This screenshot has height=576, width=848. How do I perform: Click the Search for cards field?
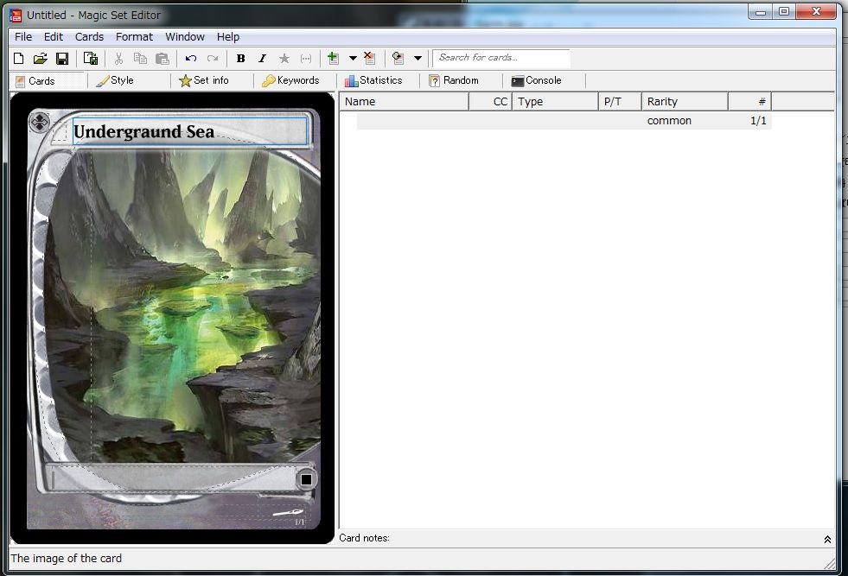[x=501, y=58]
